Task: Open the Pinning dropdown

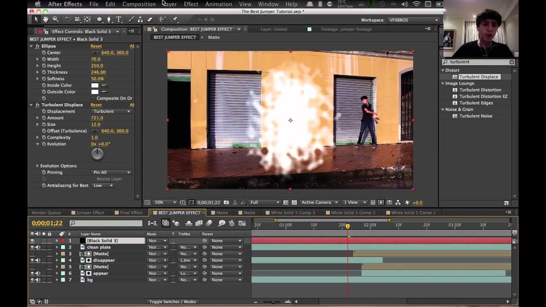Action: coord(111,172)
